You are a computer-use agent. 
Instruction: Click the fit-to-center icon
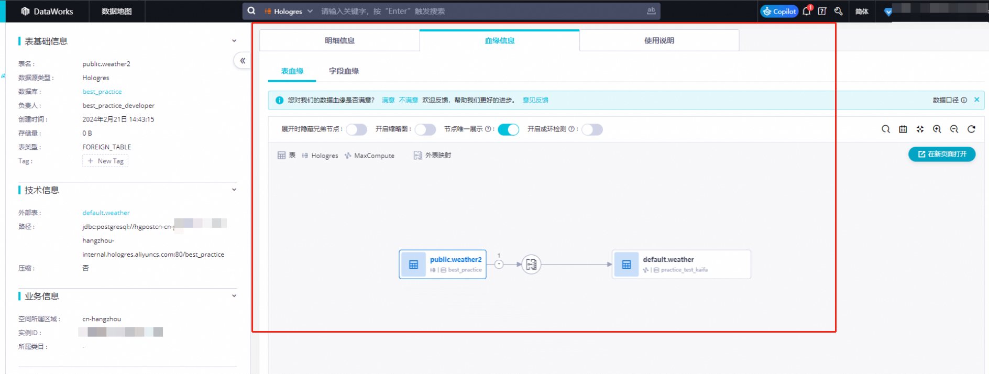(920, 129)
